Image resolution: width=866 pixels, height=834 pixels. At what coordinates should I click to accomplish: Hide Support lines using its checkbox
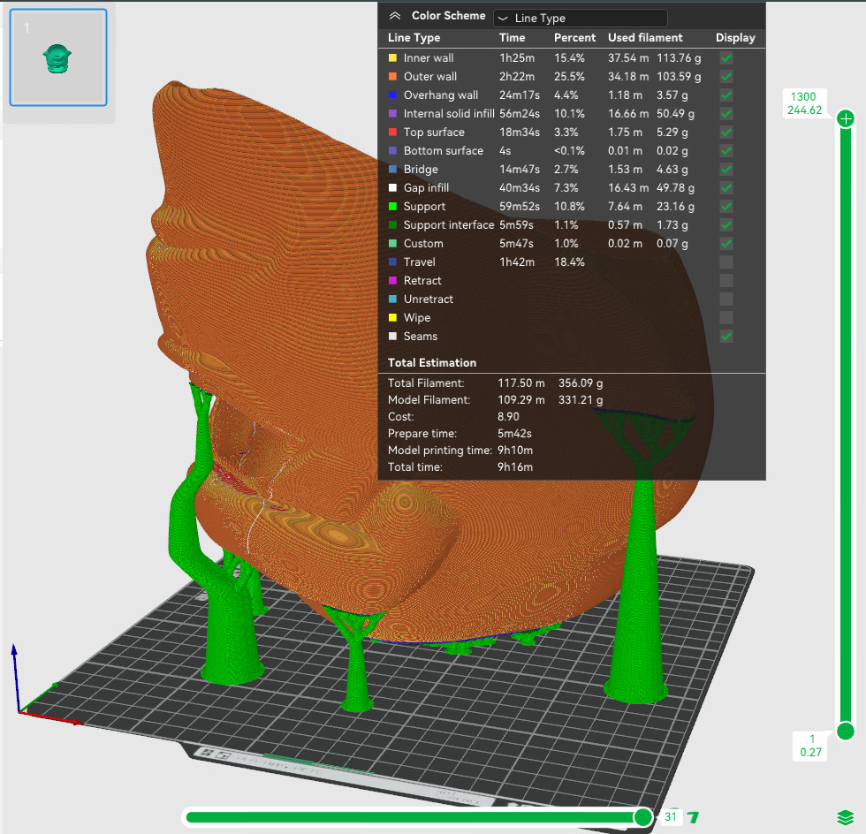click(x=726, y=207)
